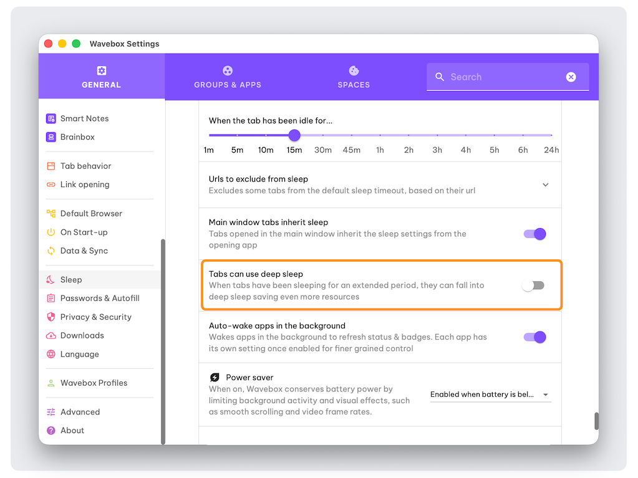Go to Wavebox Profiles section
The height and width of the screenshot is (478, 638).
[94, 383]
